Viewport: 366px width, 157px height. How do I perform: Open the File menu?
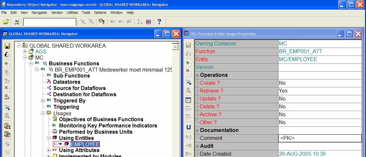[x=4, y=12]
